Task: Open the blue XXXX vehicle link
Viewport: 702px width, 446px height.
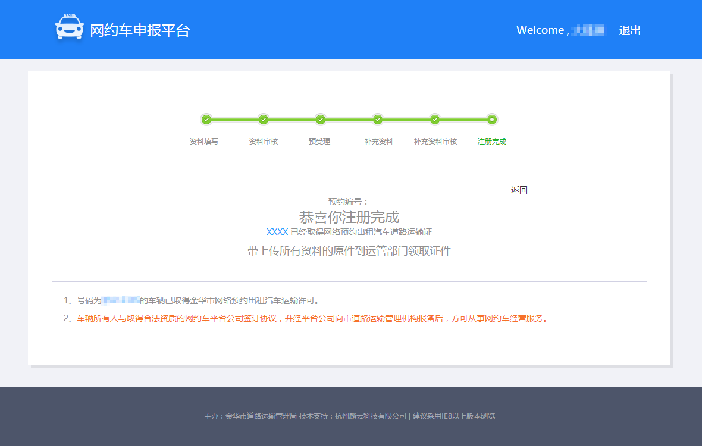Action: [x=277, y=232]
